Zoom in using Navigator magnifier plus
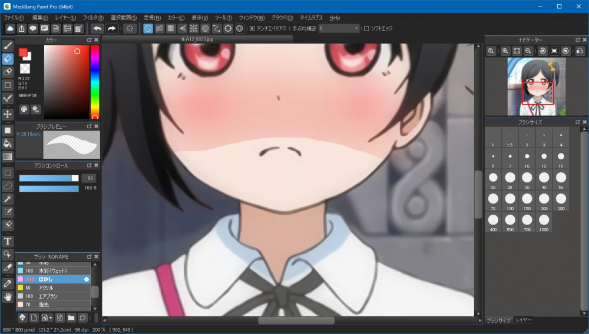Viewport: 589px width, 334px height. [505, 51]
